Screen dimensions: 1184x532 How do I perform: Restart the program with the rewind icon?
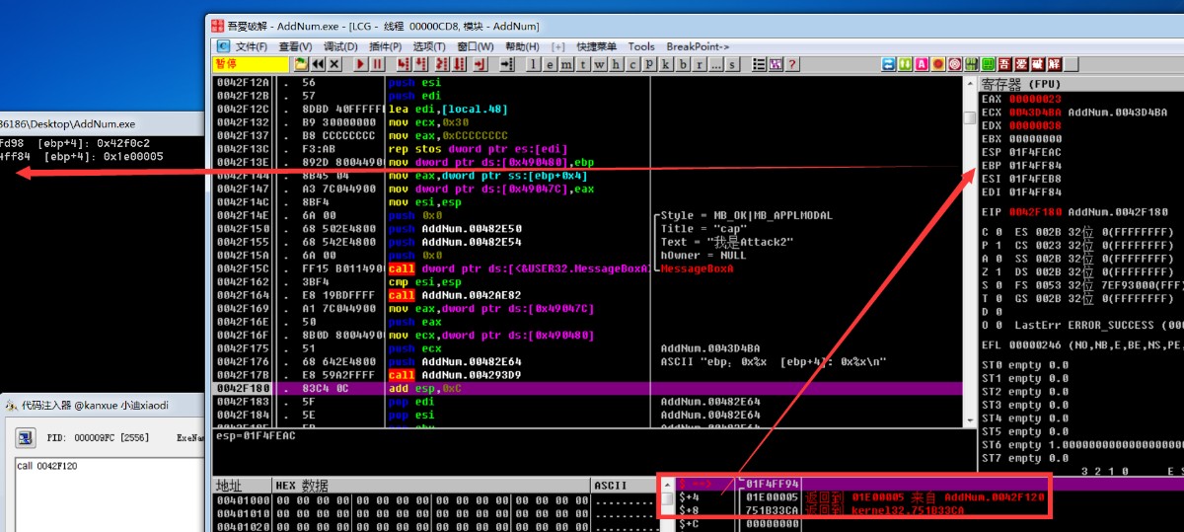click(318, 64)
